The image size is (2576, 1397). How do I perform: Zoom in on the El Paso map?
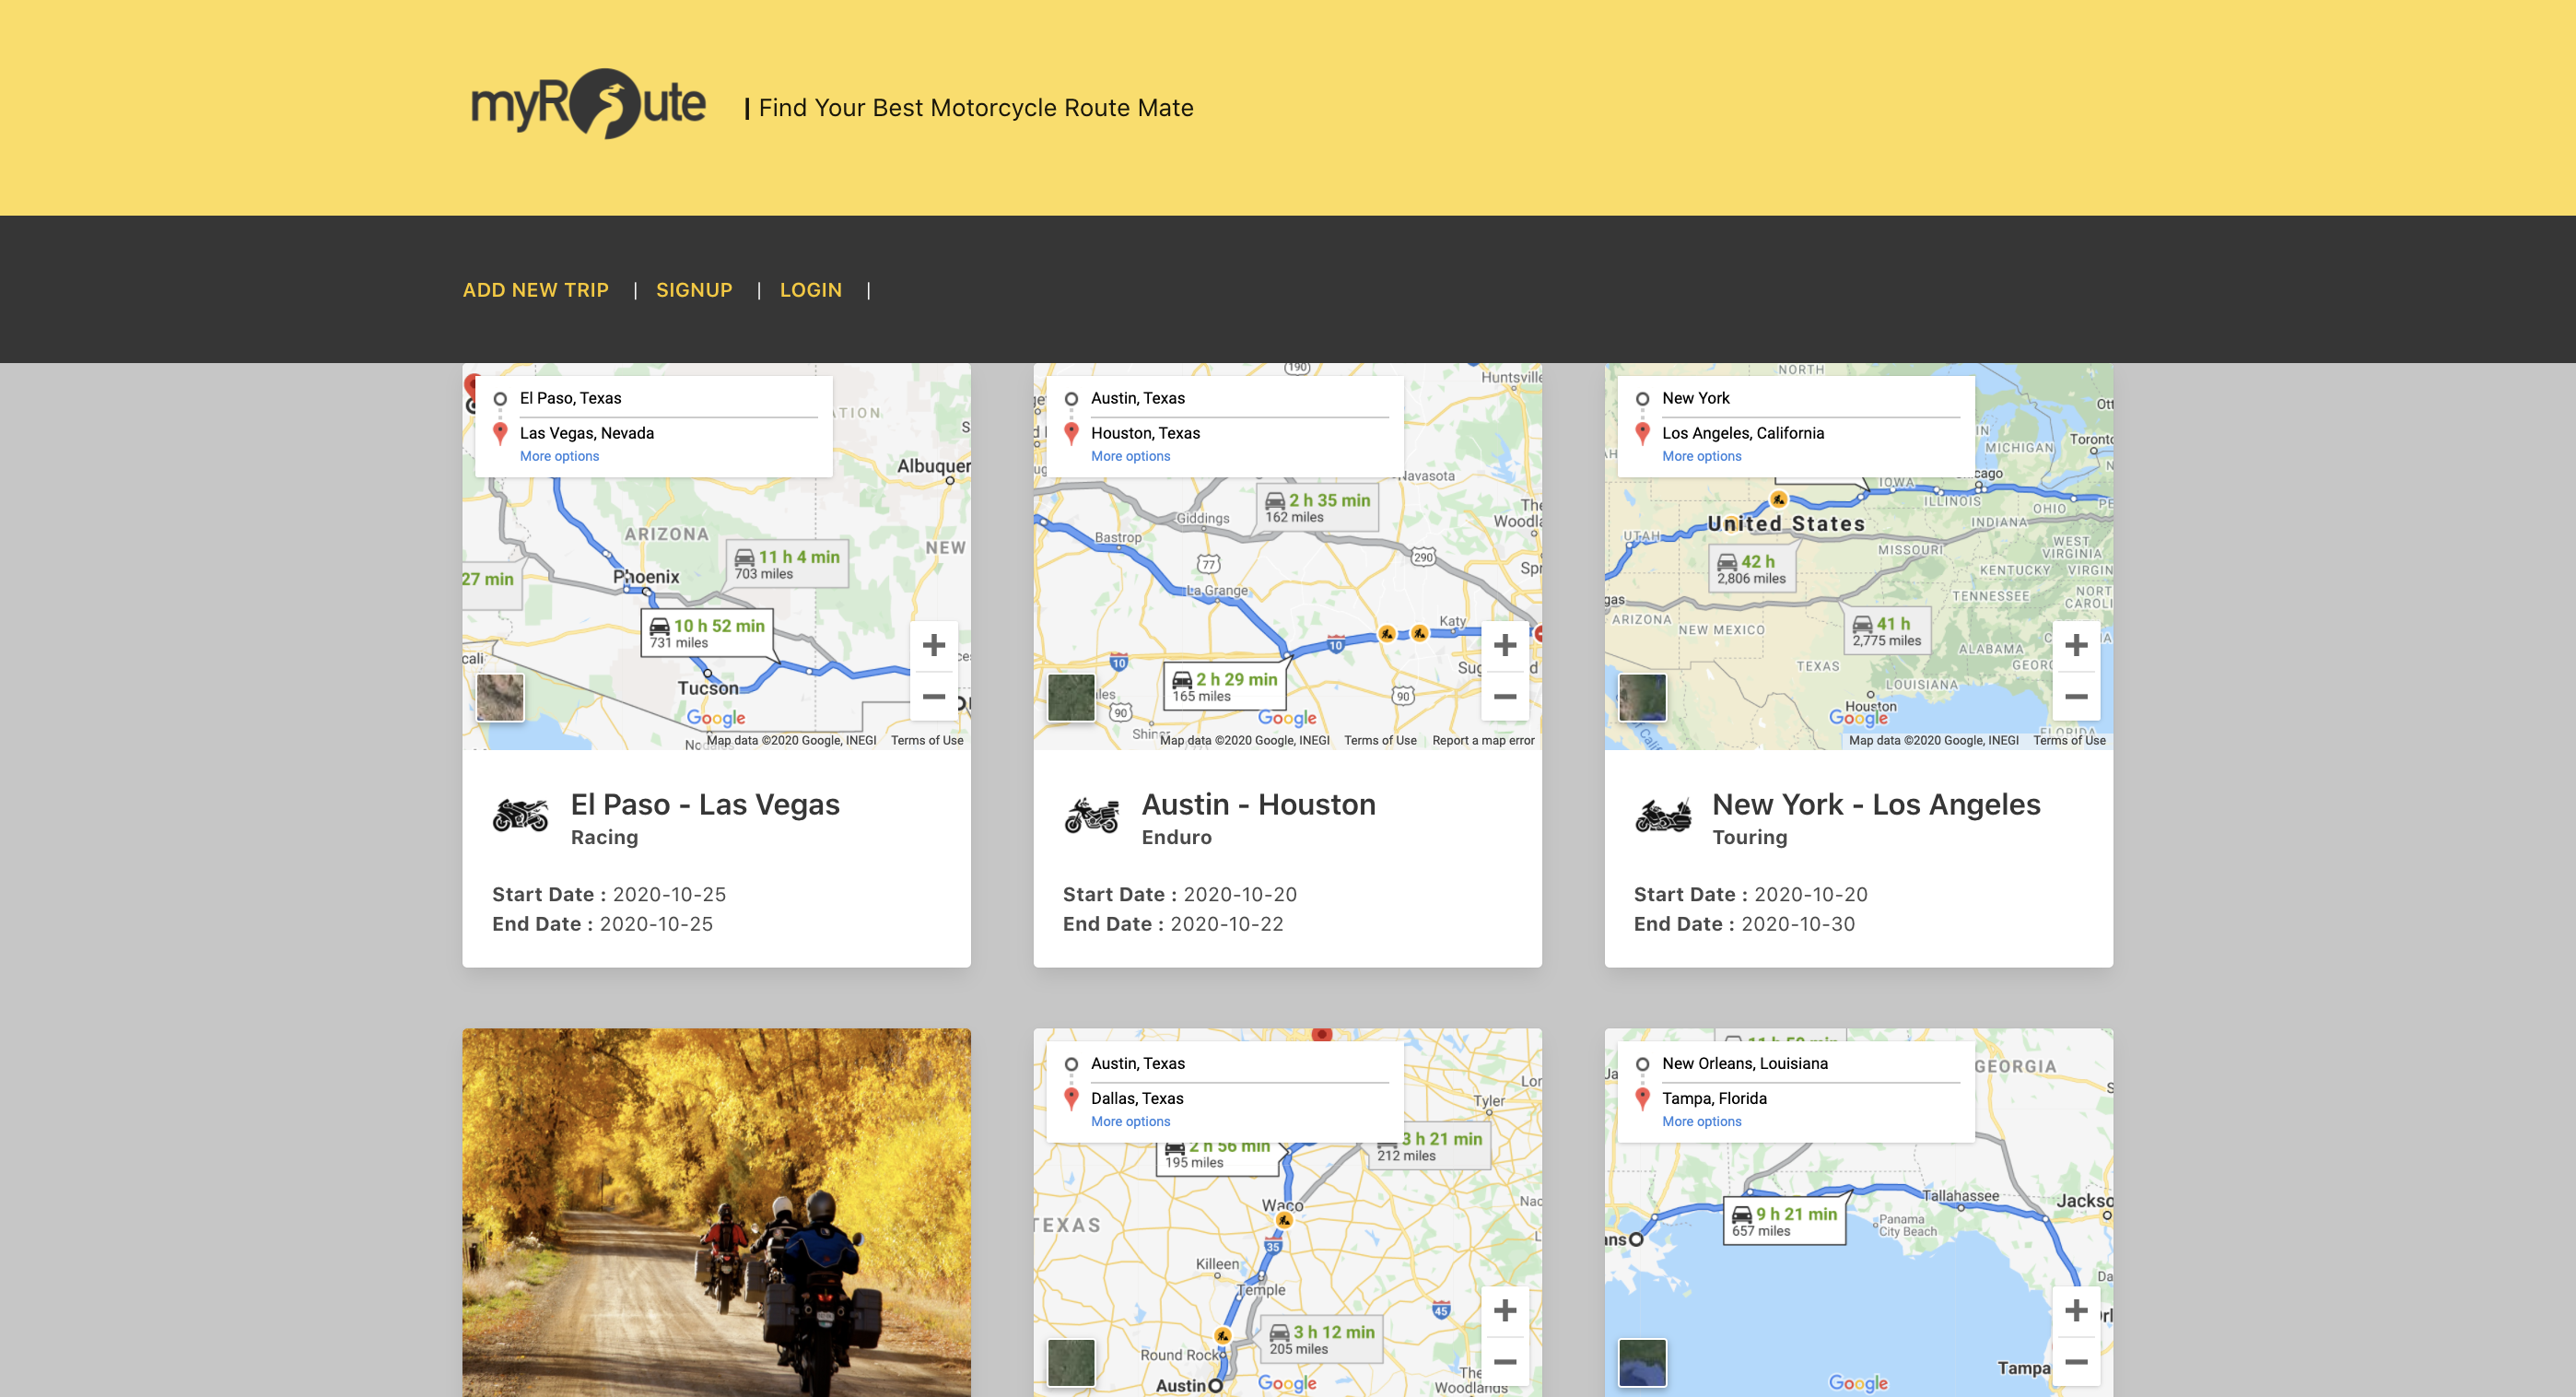(933, 645)
